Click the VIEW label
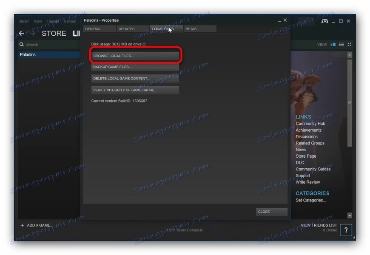The width and height of the screenshot is (370, 255). (x=322, y=44)
